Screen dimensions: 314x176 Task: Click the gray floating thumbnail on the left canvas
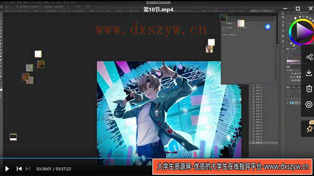click(x=30, y=68)
